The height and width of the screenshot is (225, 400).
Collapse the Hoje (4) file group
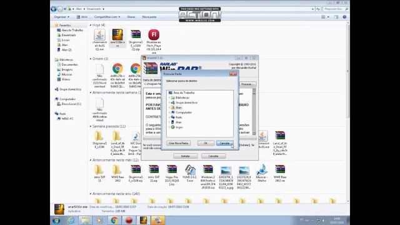[x=91, y=25]
